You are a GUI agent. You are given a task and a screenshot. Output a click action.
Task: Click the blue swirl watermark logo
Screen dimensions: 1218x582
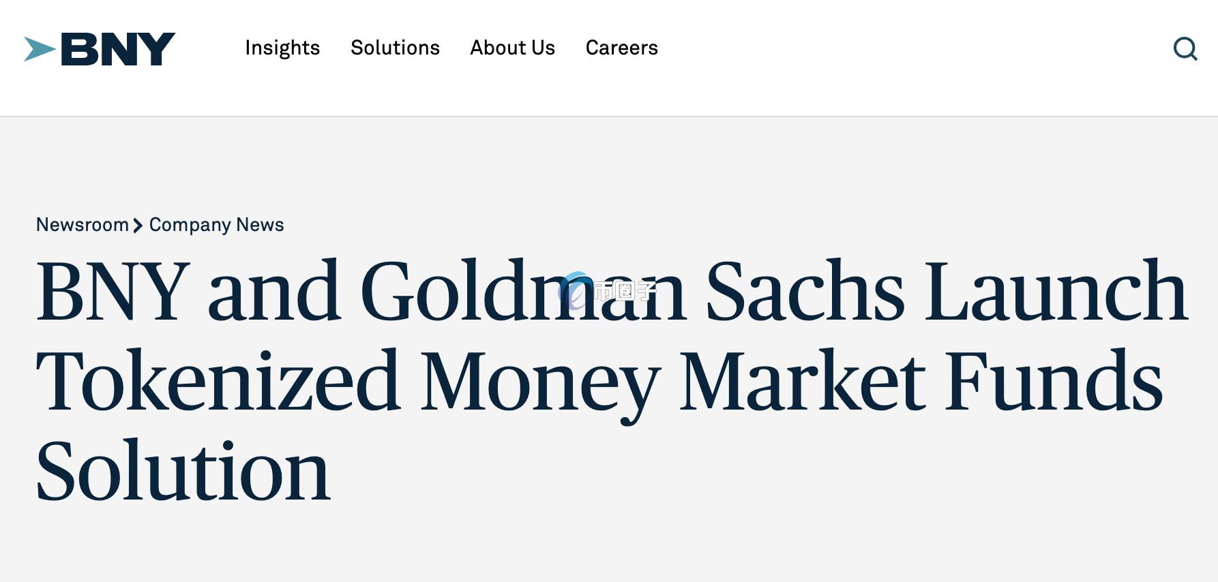(575, 290)
